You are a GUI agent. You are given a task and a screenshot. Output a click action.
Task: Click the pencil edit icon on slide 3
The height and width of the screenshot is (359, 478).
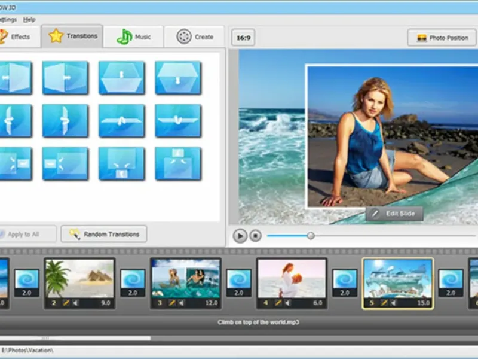pyautogui.click(x=172, y=303)
